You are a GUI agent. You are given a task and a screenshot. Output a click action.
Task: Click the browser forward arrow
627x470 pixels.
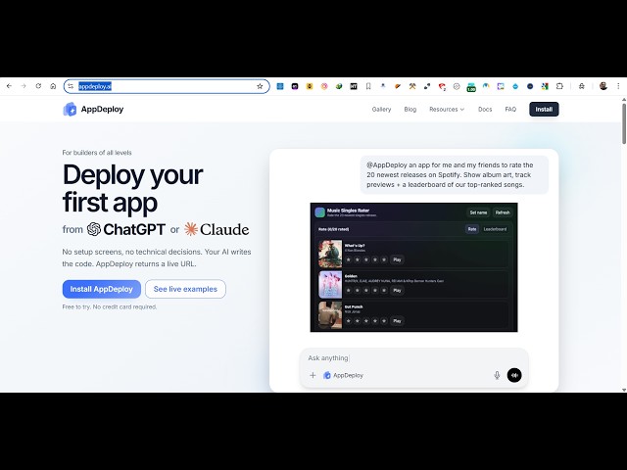click(x=24, y=86)
